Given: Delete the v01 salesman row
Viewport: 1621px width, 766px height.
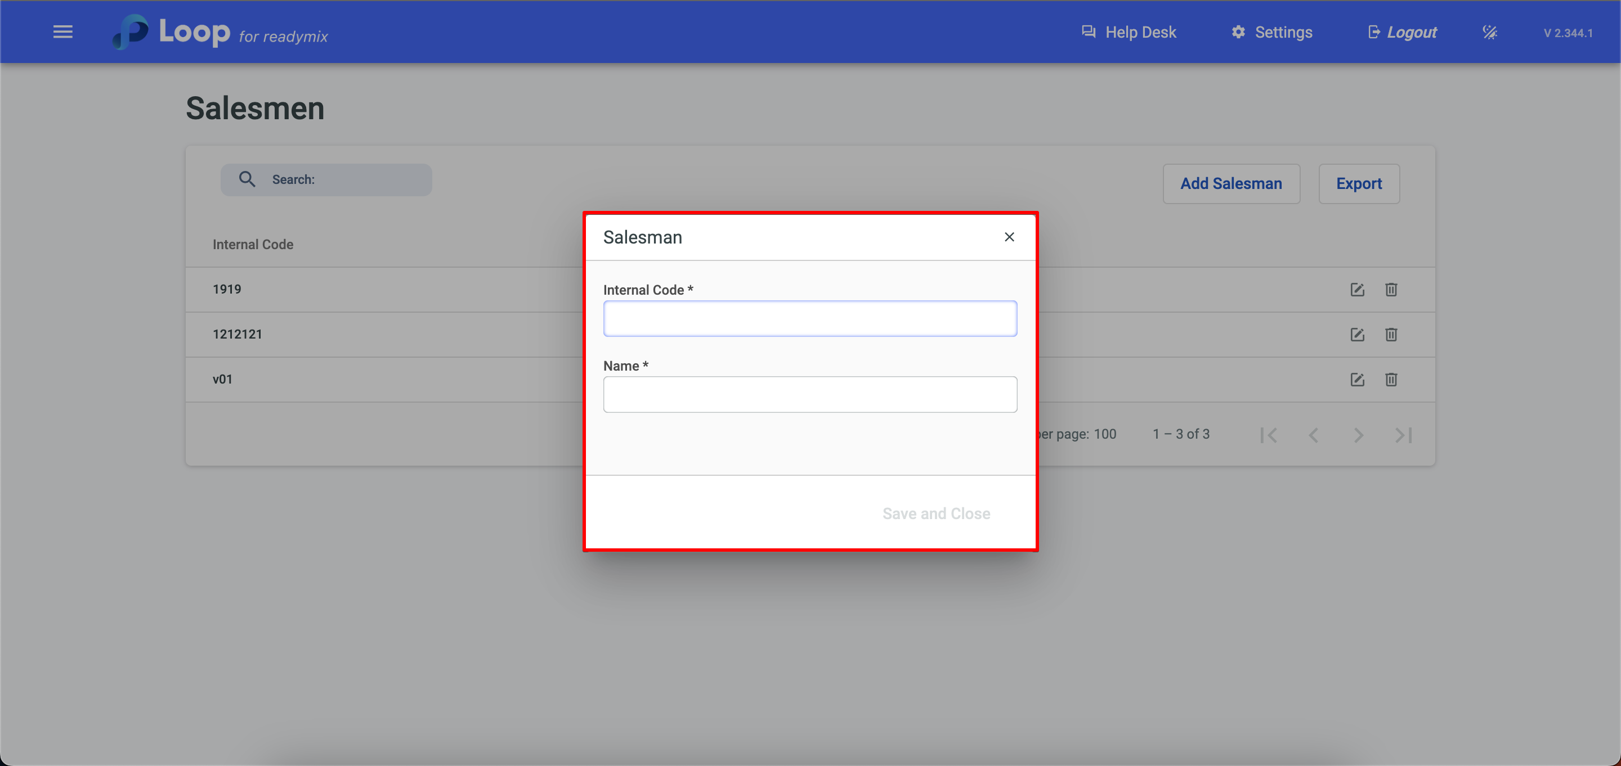Looking at the screenshot, I should (x=1391, y=379).
